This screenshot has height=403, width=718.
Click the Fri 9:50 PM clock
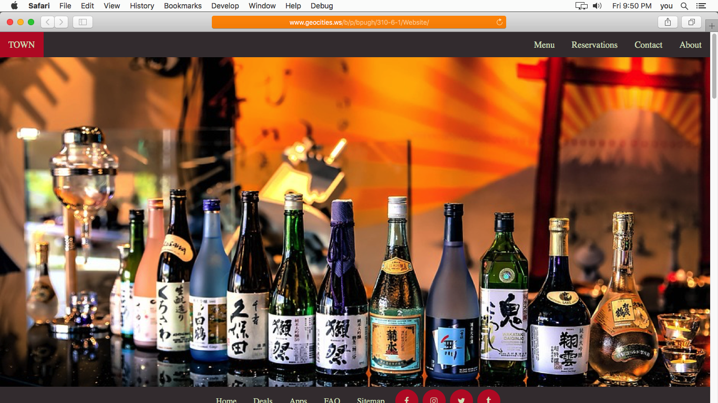click(x=632, y=6)
